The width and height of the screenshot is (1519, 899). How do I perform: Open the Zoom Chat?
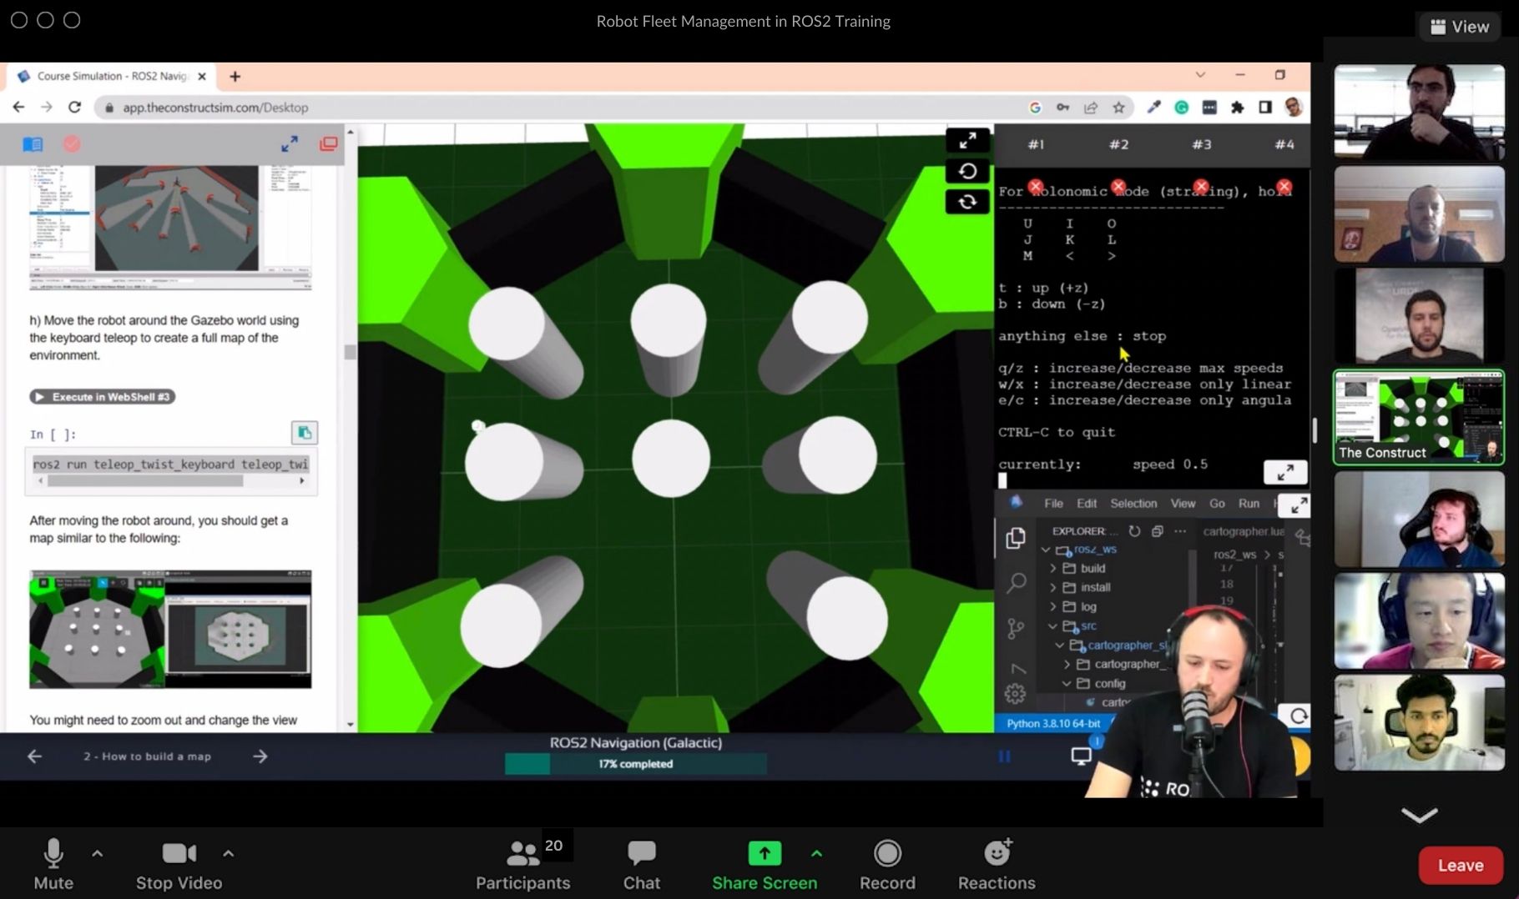pos(642,864)
